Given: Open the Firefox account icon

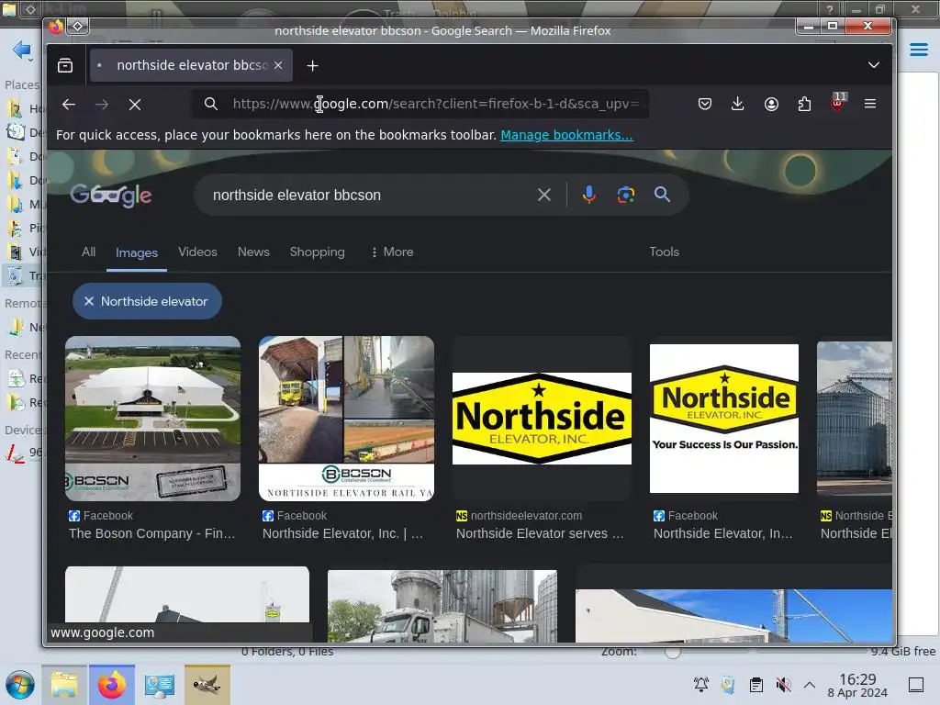Looking at the screenshot, I should tap(771, 104).
